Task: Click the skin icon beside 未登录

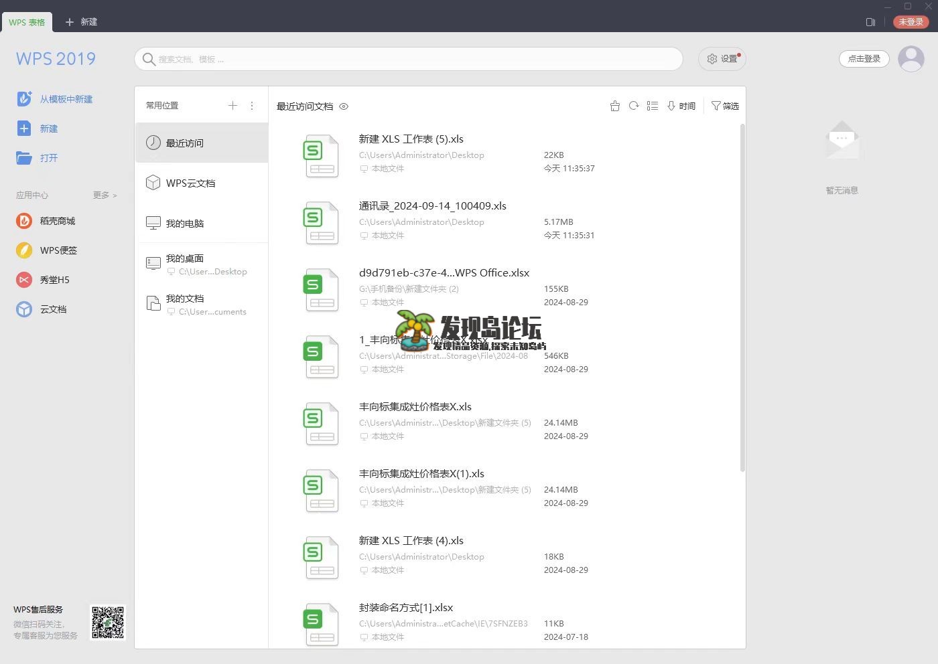Action: point(870,22)
